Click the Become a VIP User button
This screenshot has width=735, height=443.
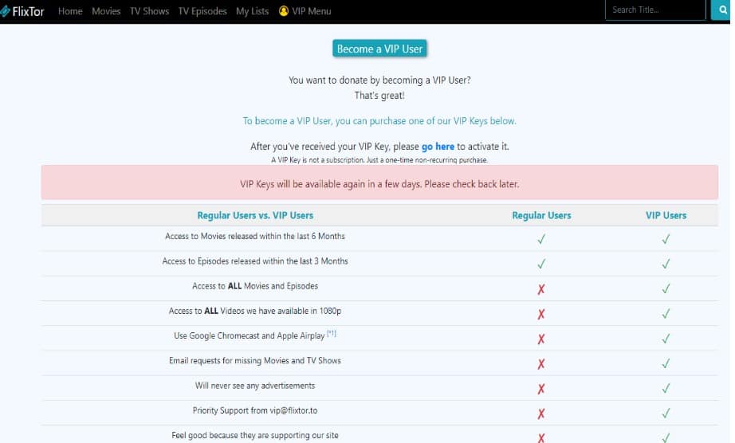[379, 49]
